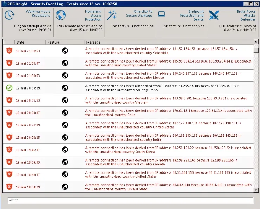Open Brute-Force Attacks Defender link

(246, 15)
